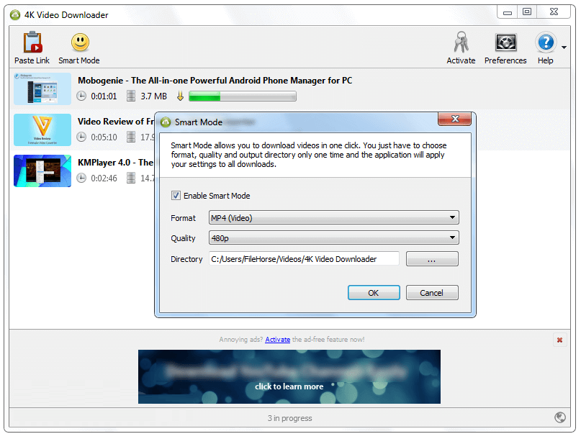This screenshot has width=581, height=439.
Task: Minimize the 4K Video Downloader window
Action: (508, 13)
